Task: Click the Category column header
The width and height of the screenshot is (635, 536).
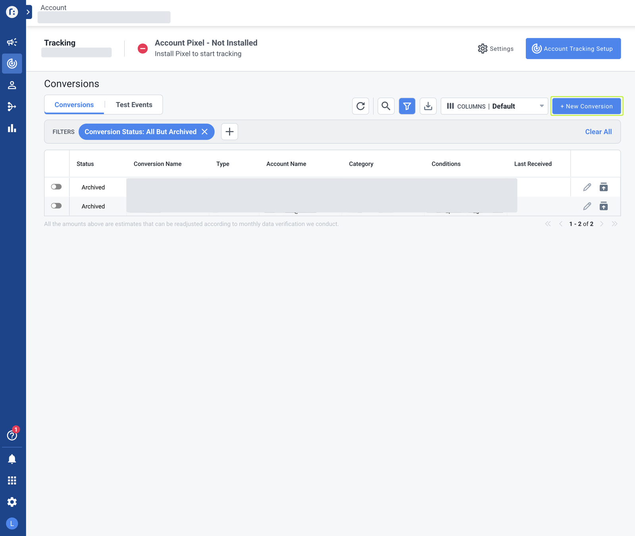Action: coord(361,164)
